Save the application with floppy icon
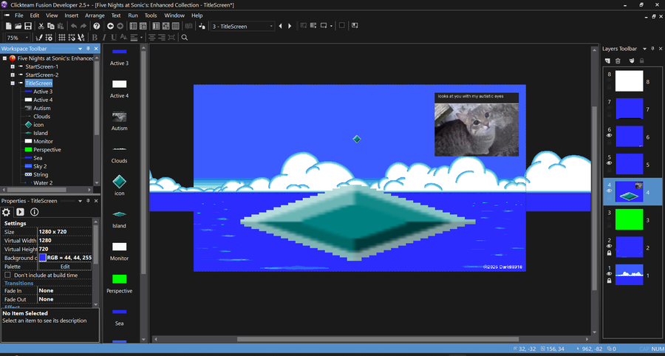Image resolution: width=665 pixels, height=356 pixels. (x=28, y=26)
